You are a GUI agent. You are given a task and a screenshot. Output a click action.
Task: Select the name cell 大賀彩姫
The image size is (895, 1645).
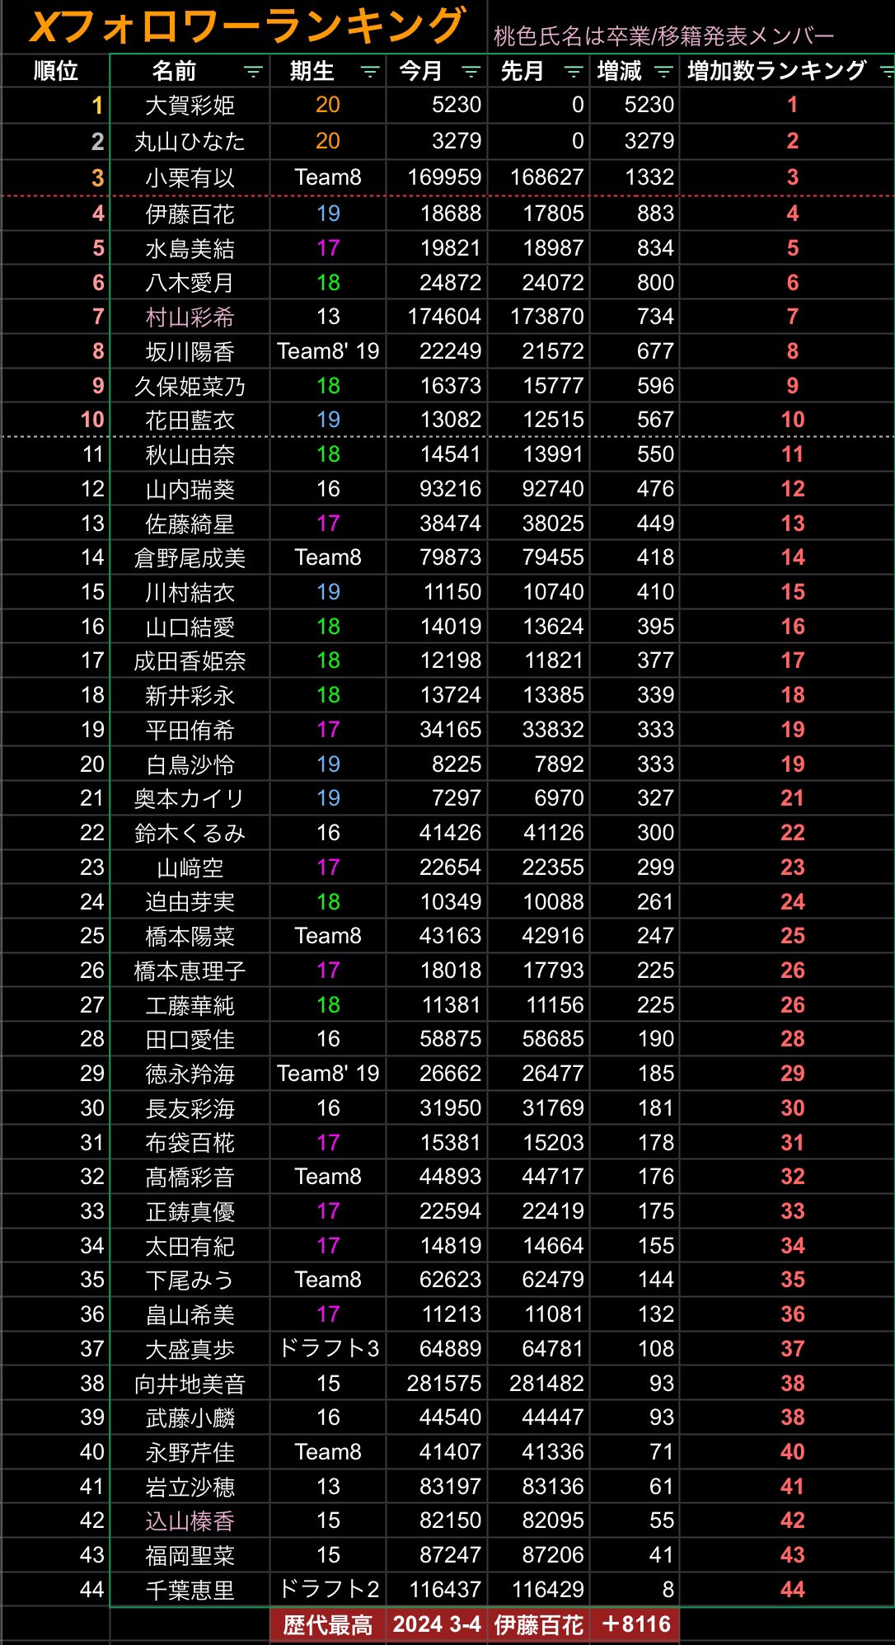pyautogui.click(x=190, y=106)
